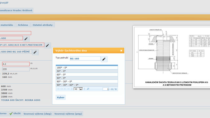Go to next page in dialog pager
The image size is (210, 118).
65,89
